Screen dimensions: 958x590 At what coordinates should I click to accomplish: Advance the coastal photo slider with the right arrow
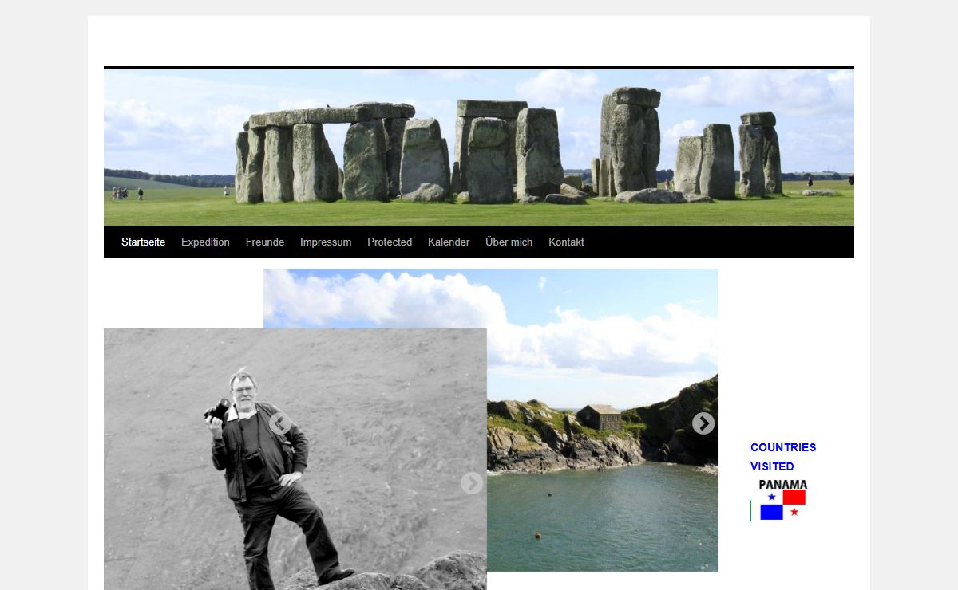[703, 423]
